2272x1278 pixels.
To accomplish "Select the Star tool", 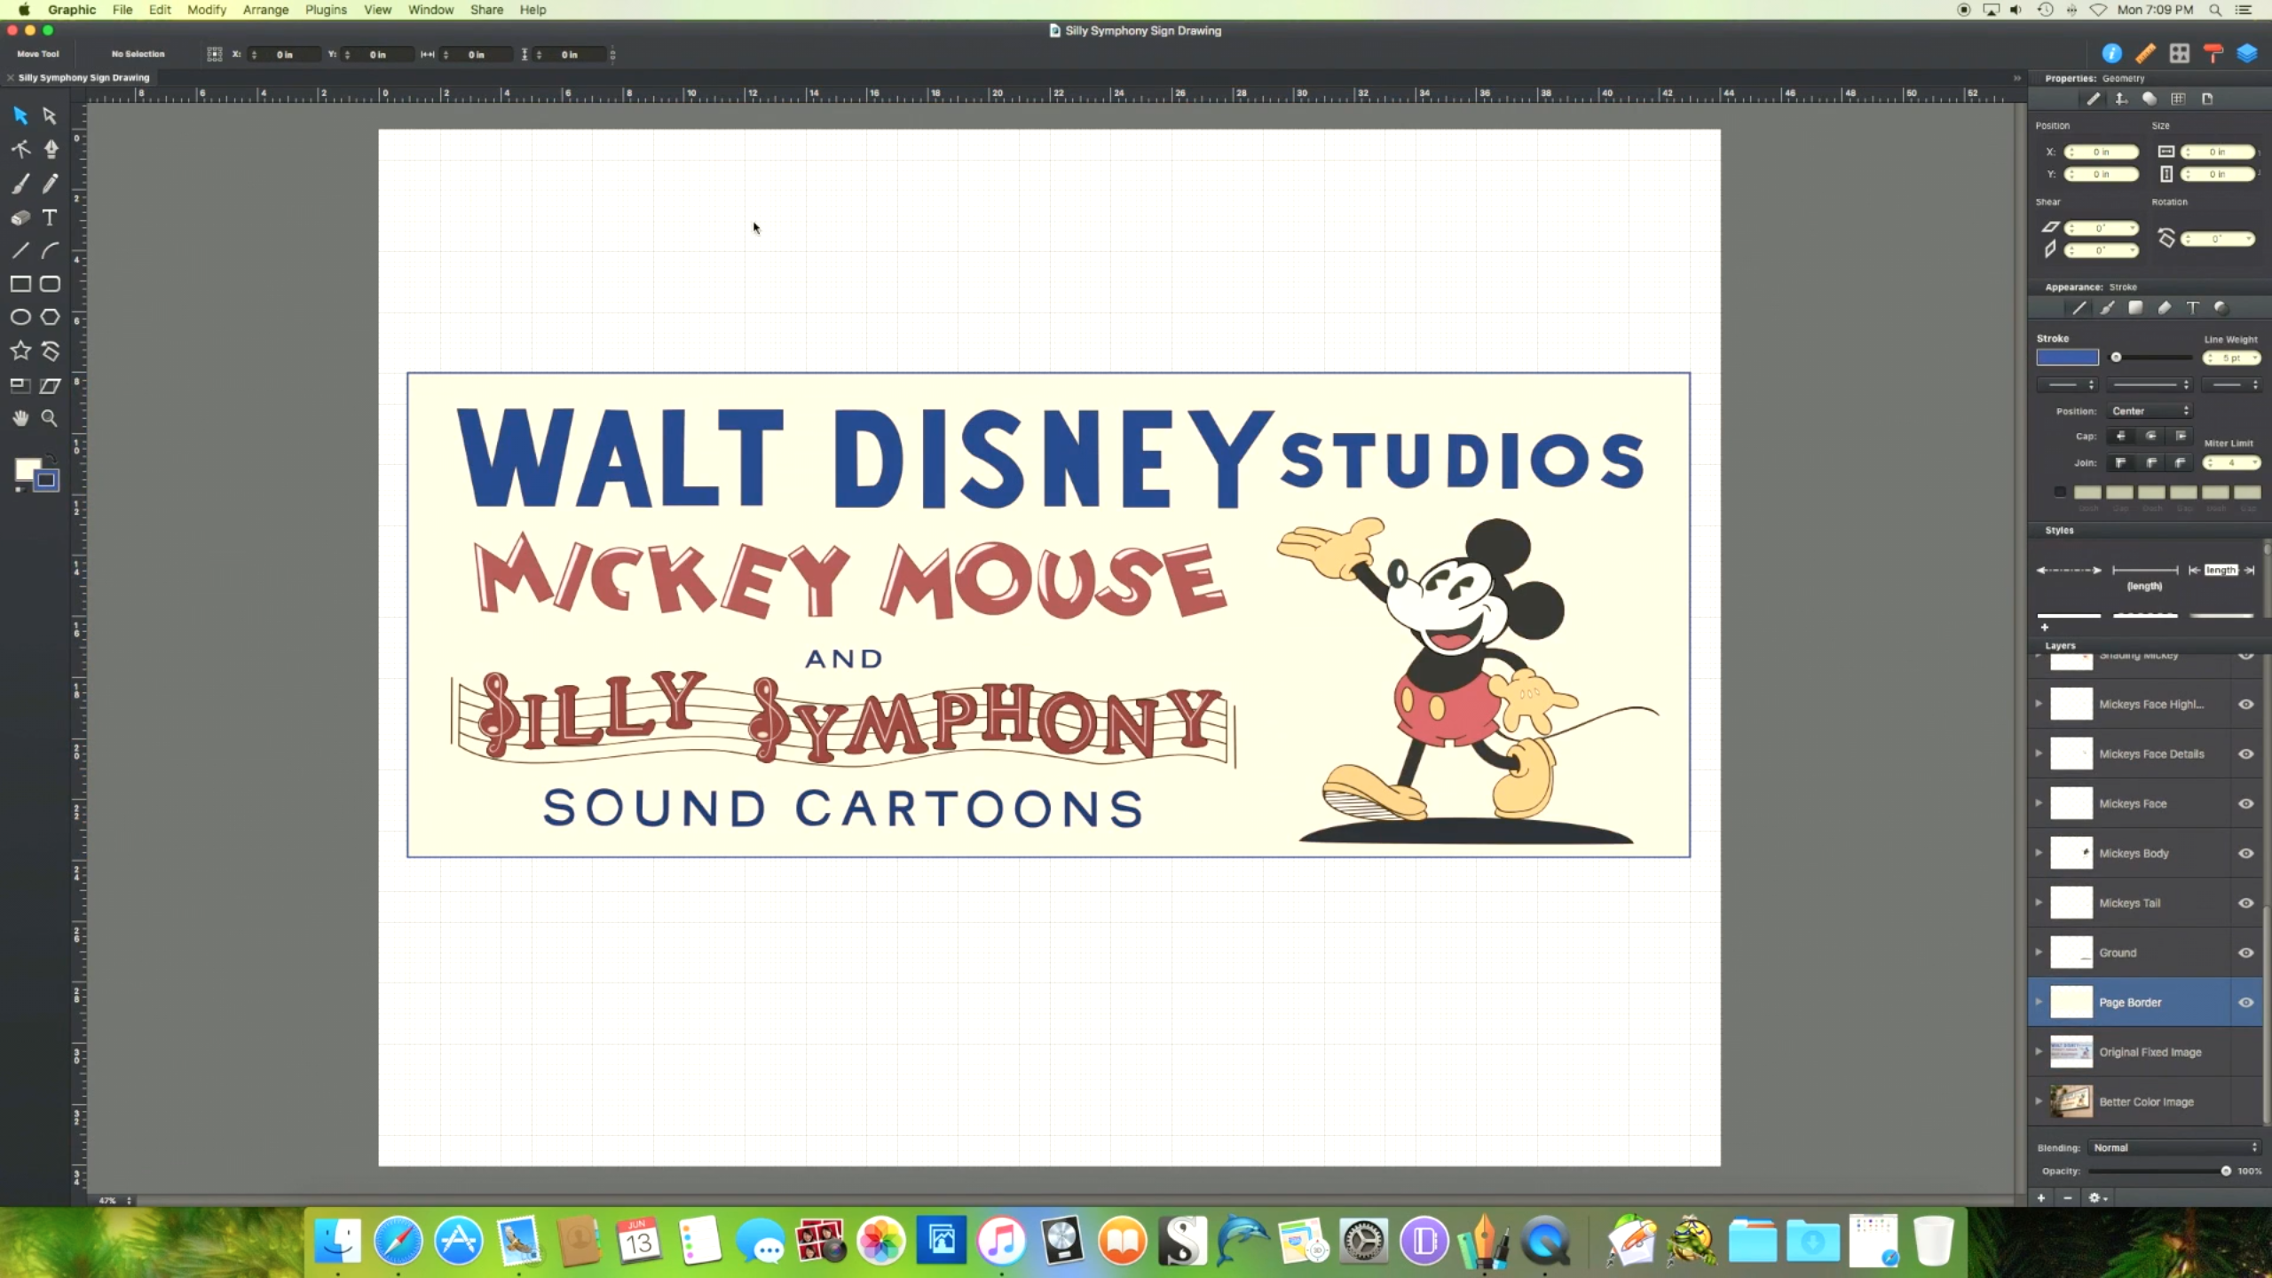I will coord(20,351).
